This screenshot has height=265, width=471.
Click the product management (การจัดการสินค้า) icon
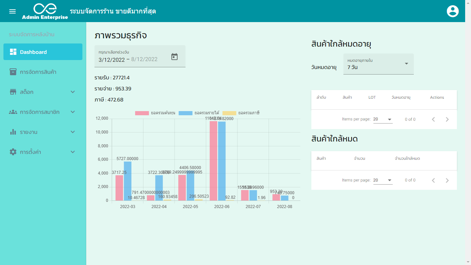(14, 72)
